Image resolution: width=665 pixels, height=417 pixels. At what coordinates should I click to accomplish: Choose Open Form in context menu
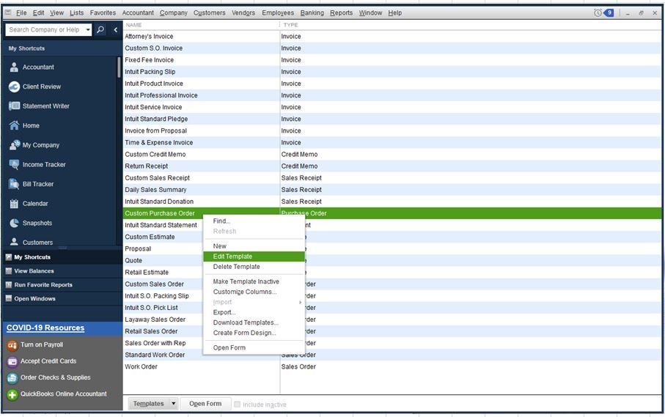254,347
